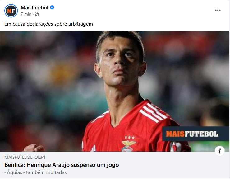
Task: Click the blue verified badge checkmark
Action: click(52, 7)
